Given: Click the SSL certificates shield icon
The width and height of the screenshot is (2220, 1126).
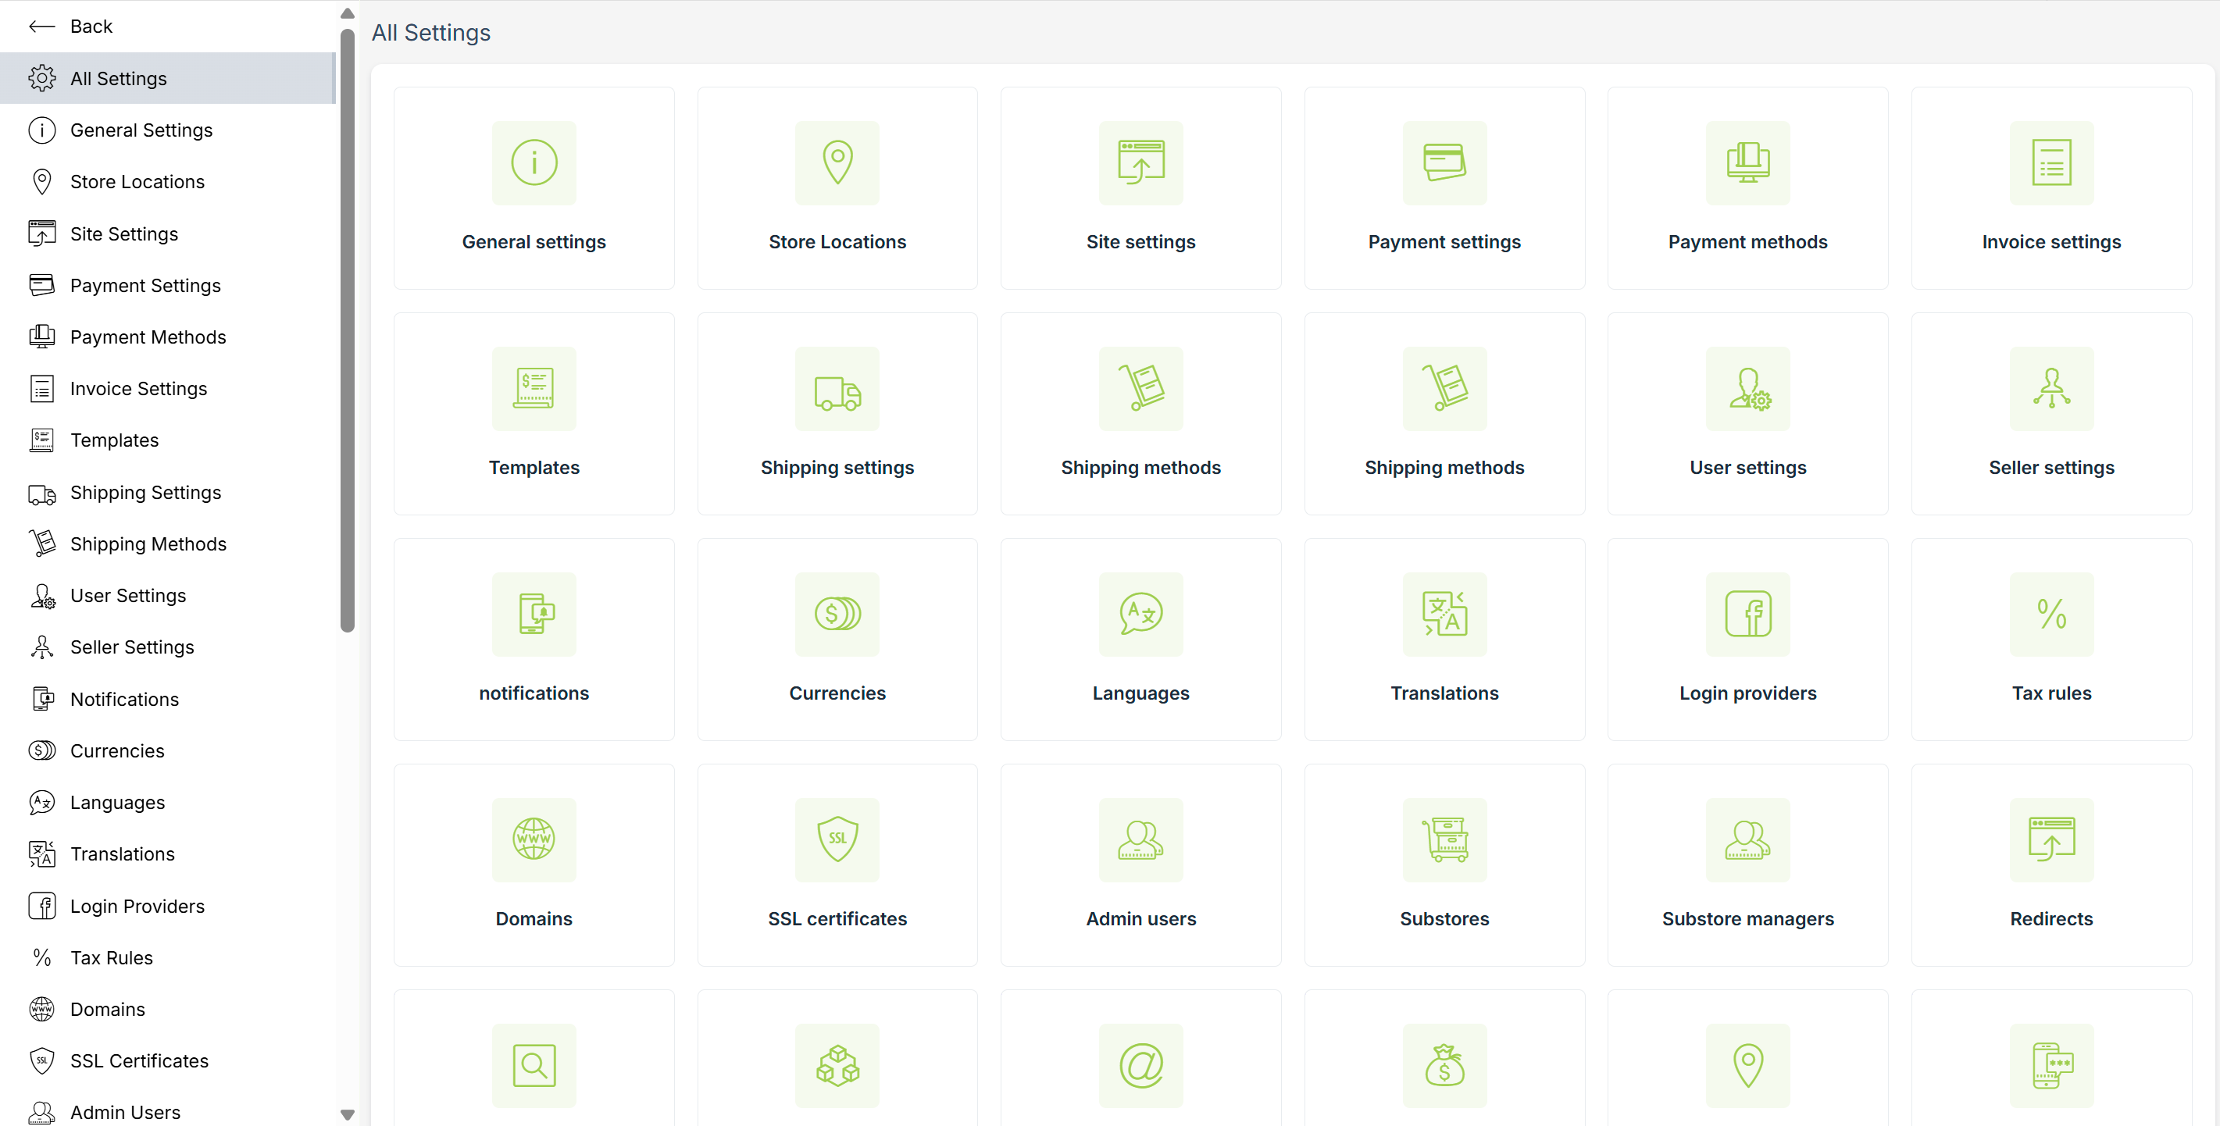Looking at the screenshot, I should pos(837,839).
